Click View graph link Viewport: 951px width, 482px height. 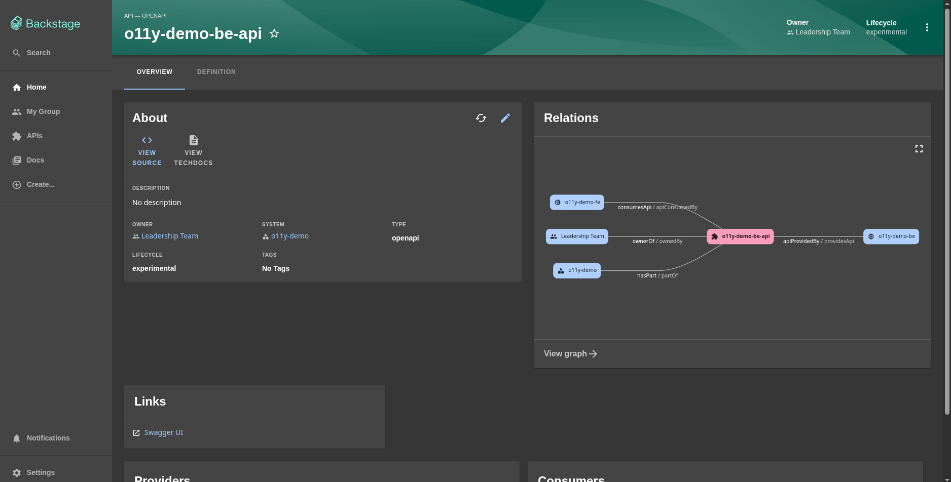[570, 354]
